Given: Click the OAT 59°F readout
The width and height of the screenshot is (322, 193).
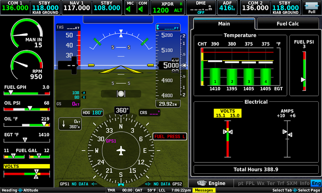Looking at the screenshot, I should pos(145,190).
